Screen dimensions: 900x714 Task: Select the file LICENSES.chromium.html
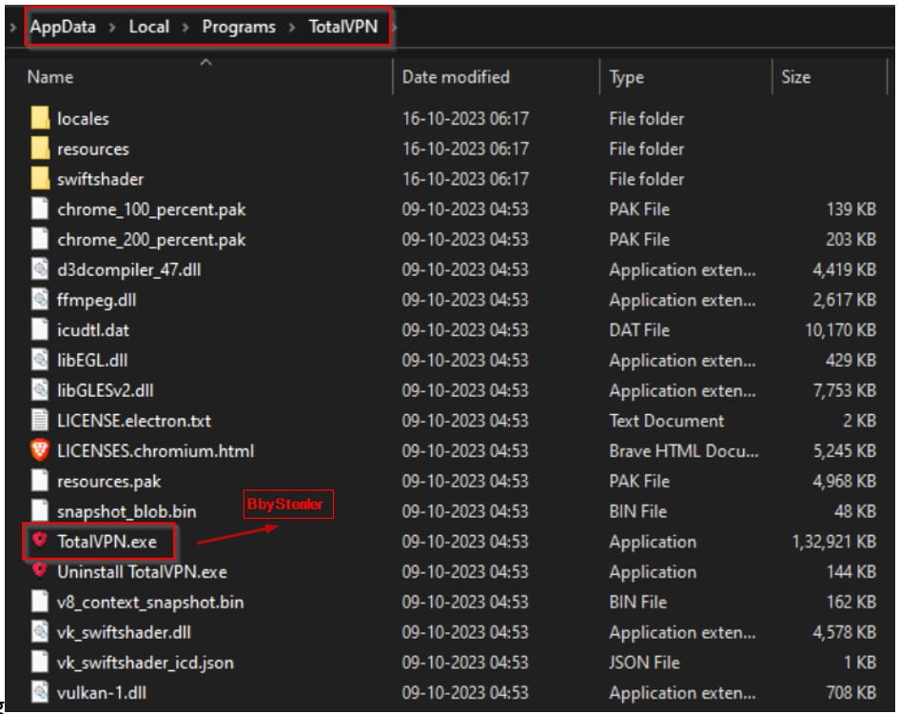click(155, 451)
